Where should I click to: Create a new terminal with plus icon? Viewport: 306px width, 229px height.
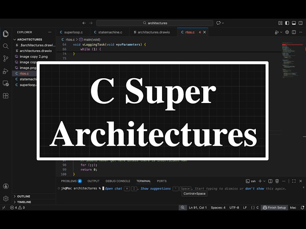[x=260, y=181]
